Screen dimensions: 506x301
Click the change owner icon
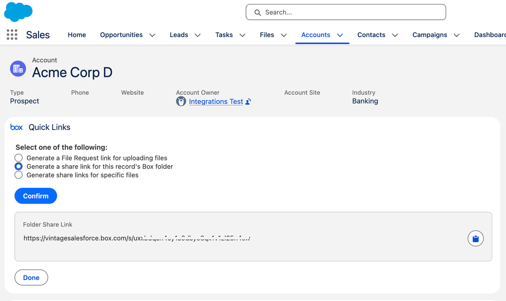point(248,102)
